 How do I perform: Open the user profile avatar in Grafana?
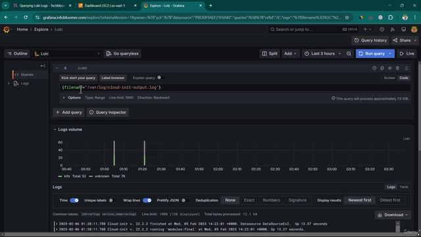pos(414,29)
